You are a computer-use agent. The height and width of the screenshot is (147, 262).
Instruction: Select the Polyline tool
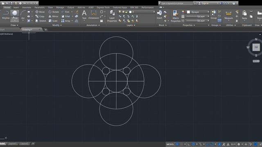click(x=5, y=15)
